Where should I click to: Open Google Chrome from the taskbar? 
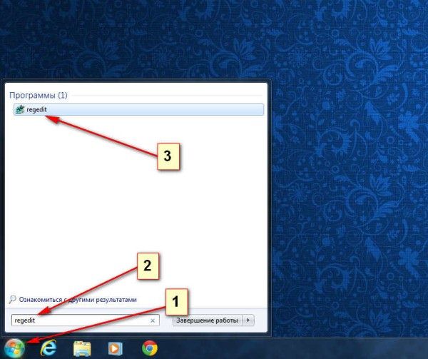coord(150,348)
